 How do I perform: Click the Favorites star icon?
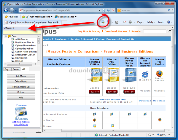6,17
